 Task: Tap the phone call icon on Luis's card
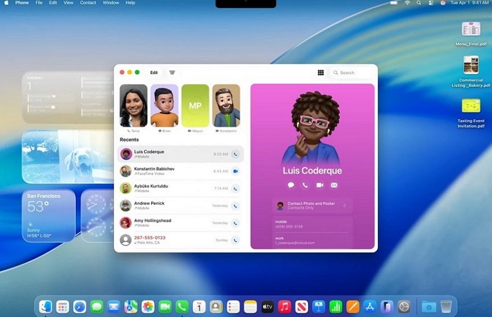click(305, 185)
